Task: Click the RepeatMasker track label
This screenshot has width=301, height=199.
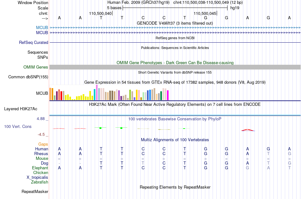Action: (35, 192)
